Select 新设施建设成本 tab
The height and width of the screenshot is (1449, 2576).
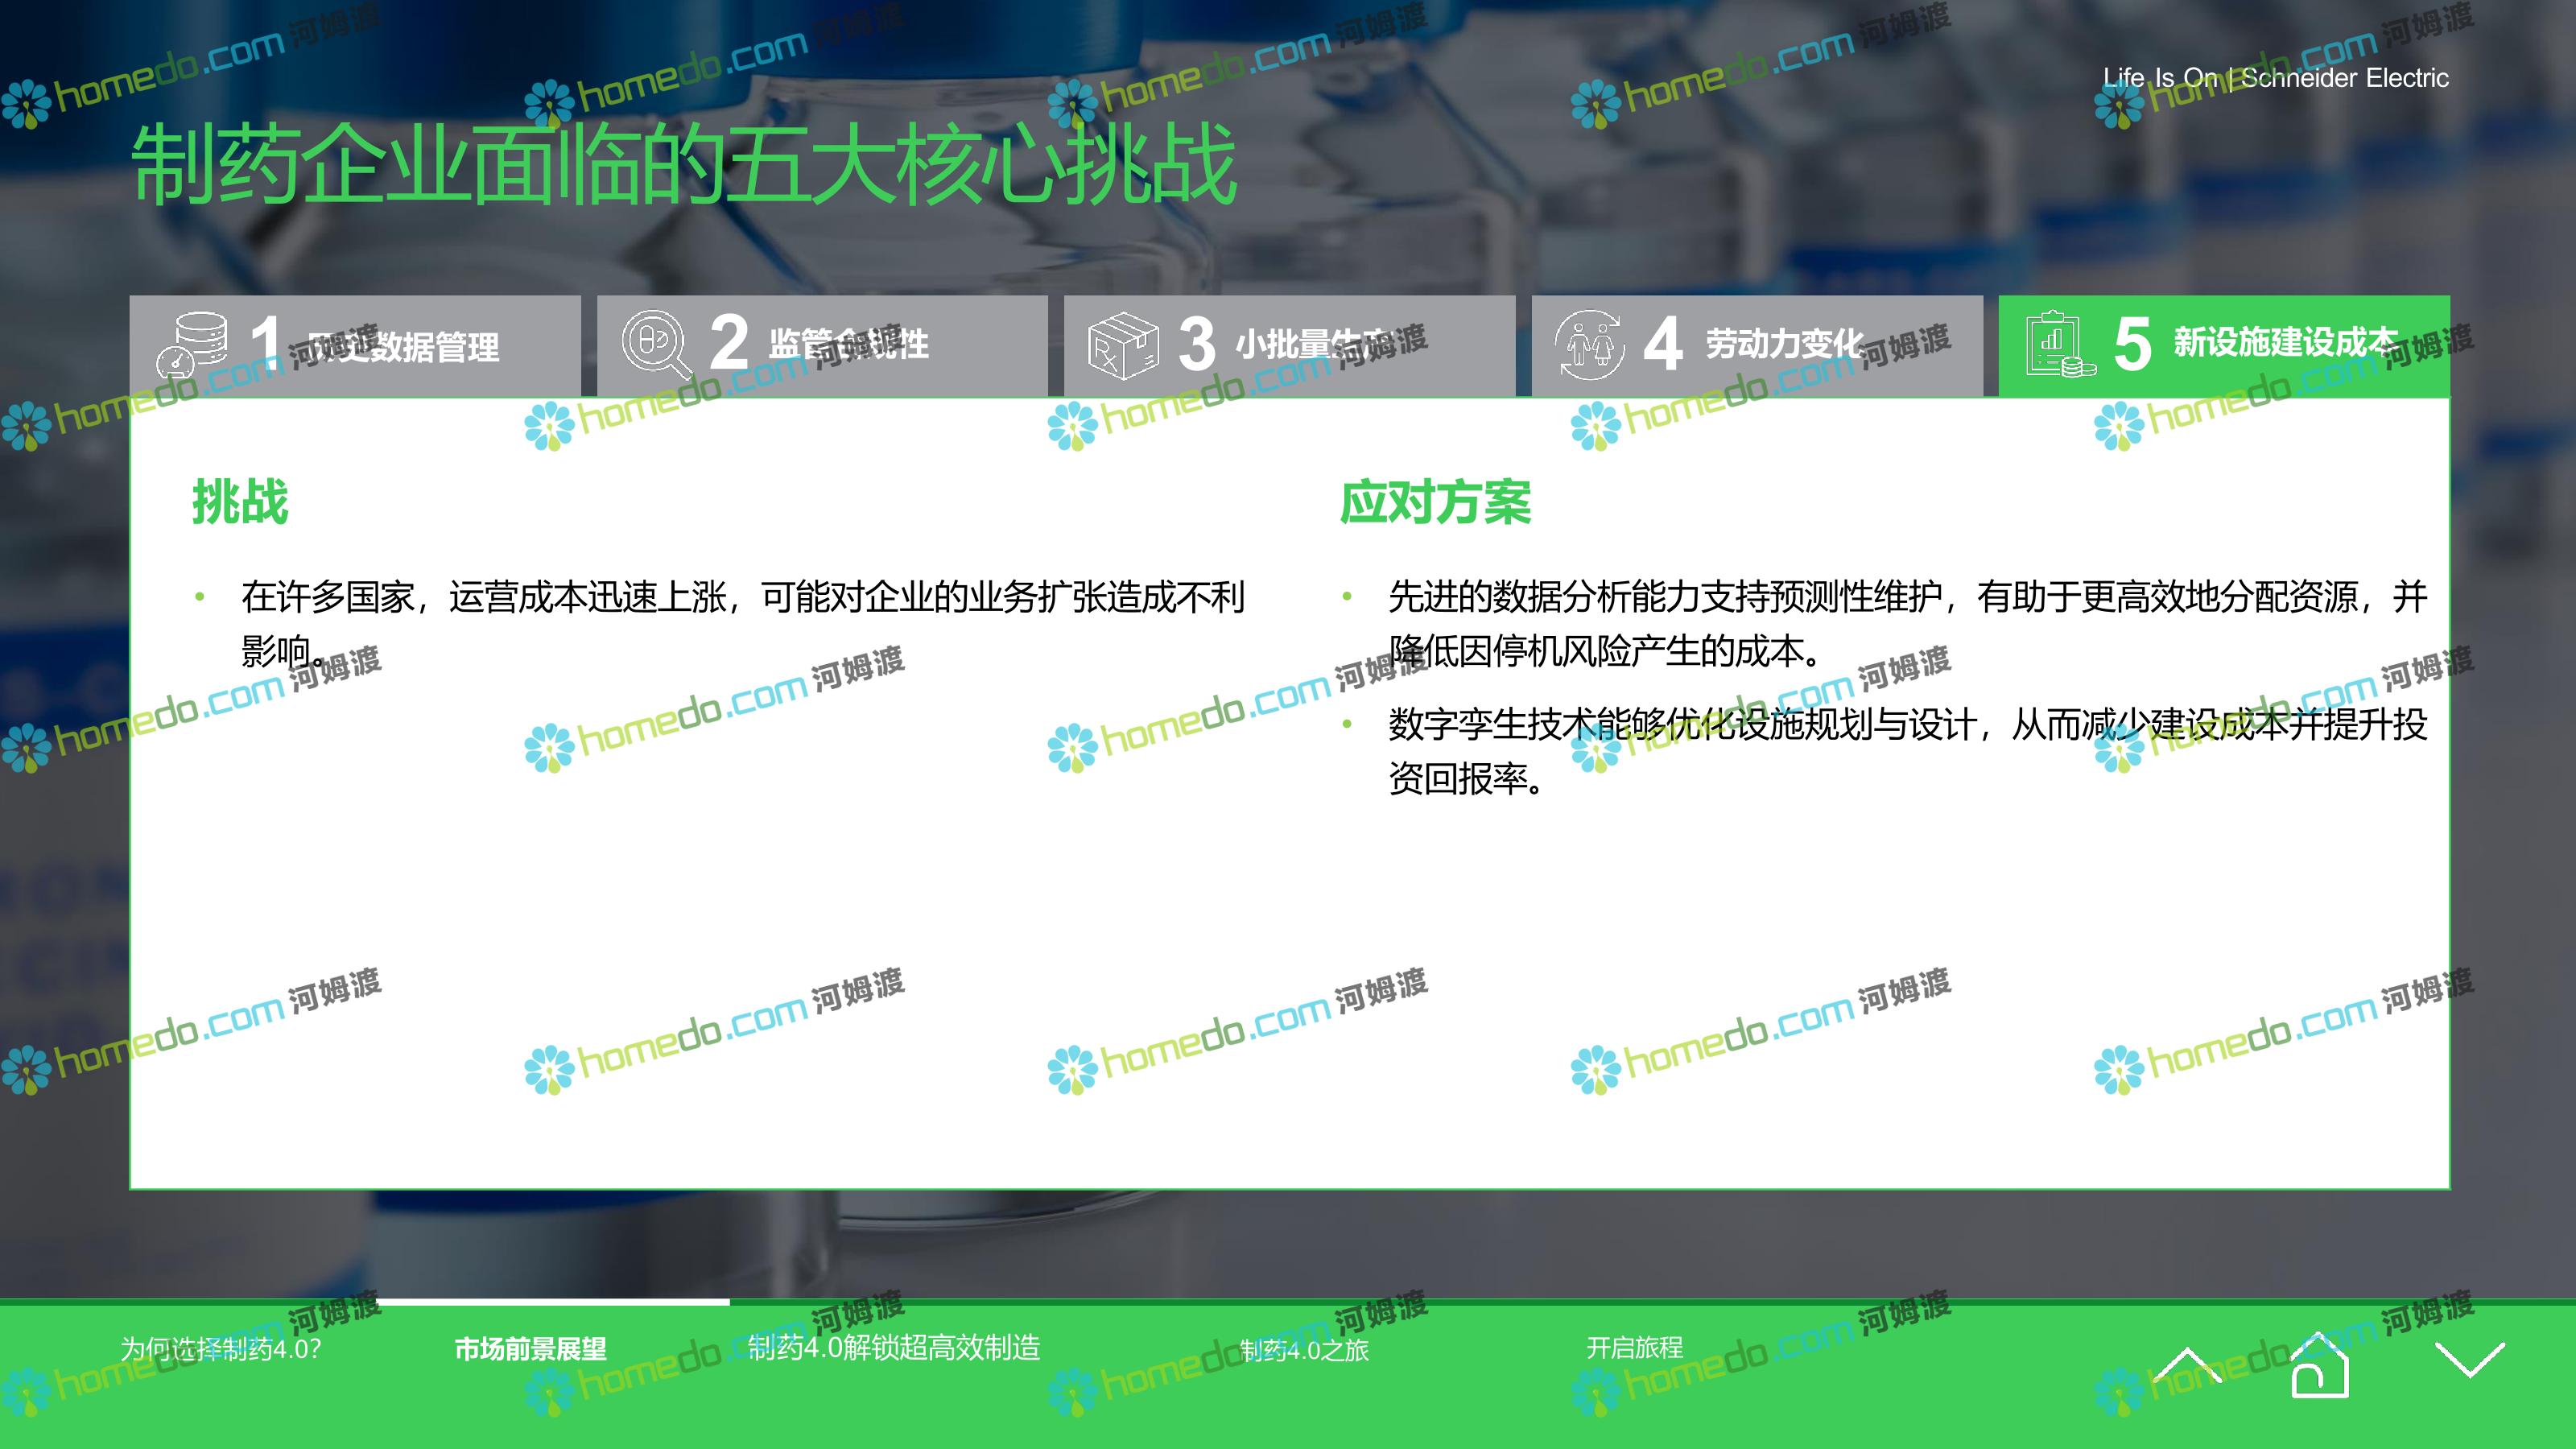pos(2285,342)
